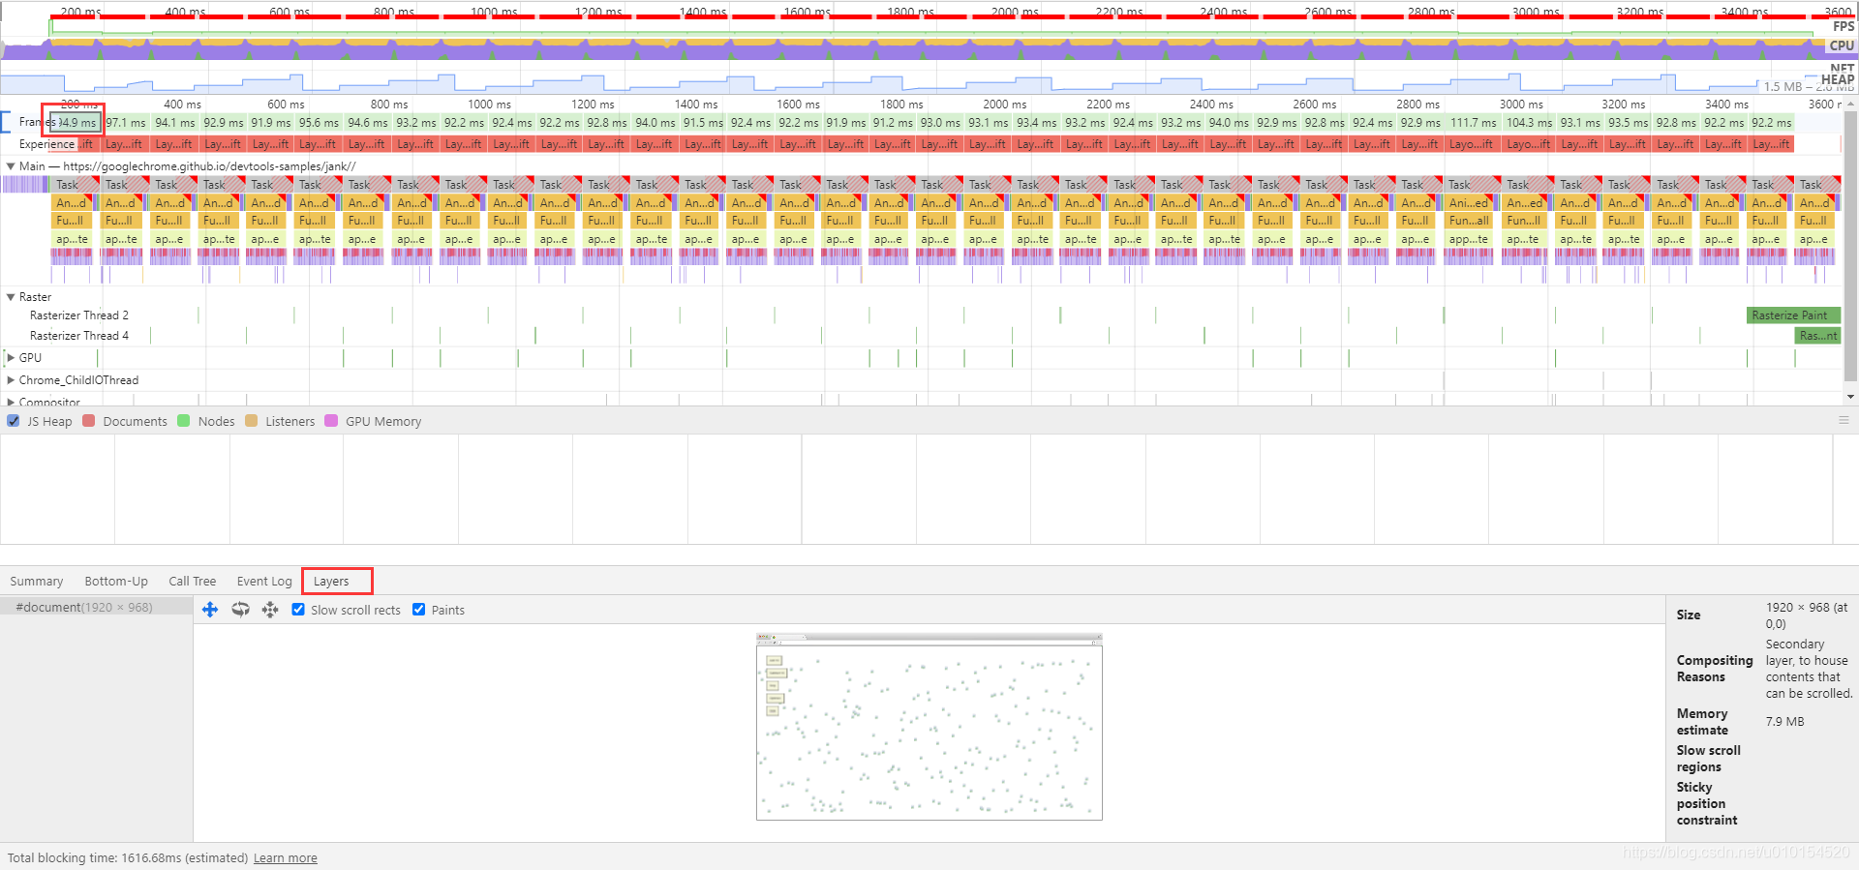1859x870 pixels.
Task: Select the Pan mode icon
Action: 210,610
